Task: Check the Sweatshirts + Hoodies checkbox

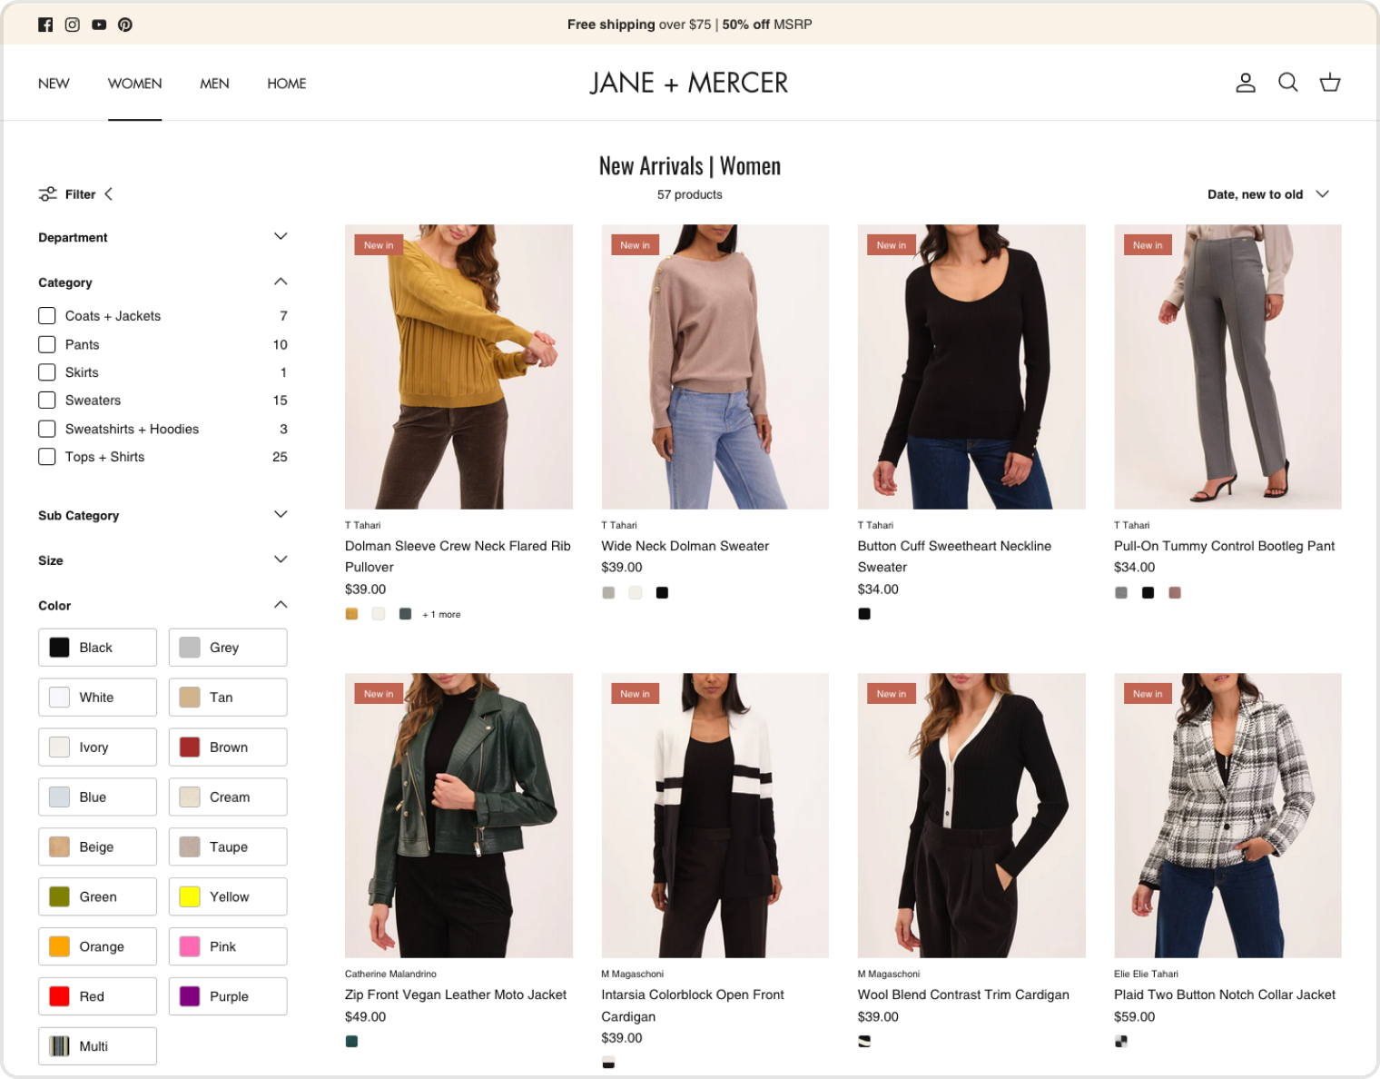Action: 47,429
